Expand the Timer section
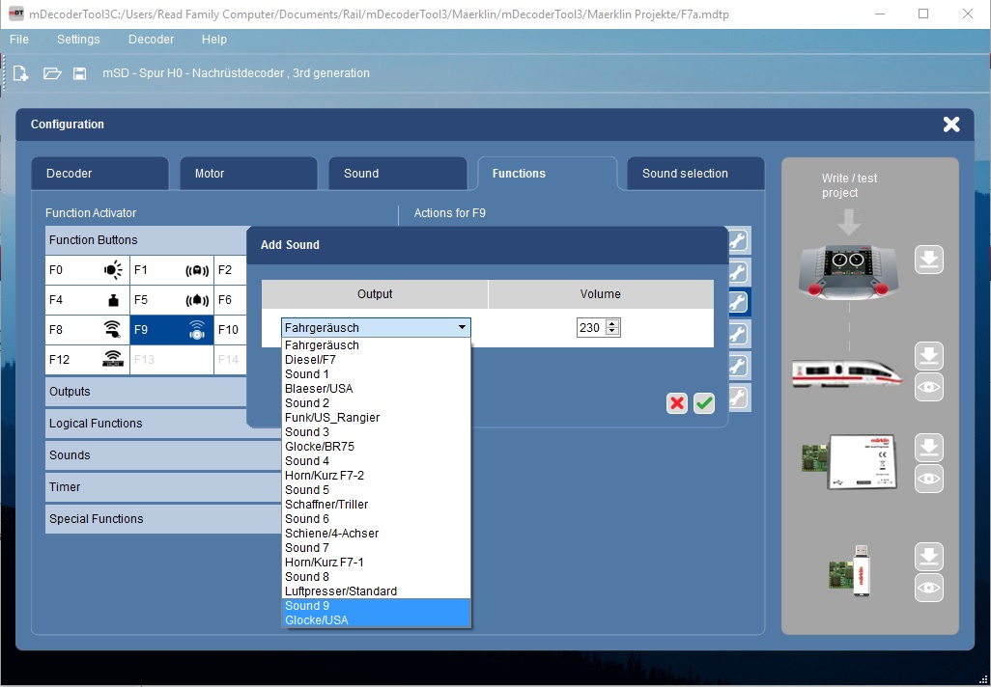991x687 pixels. pyautogui.click(x=163, y=487)
